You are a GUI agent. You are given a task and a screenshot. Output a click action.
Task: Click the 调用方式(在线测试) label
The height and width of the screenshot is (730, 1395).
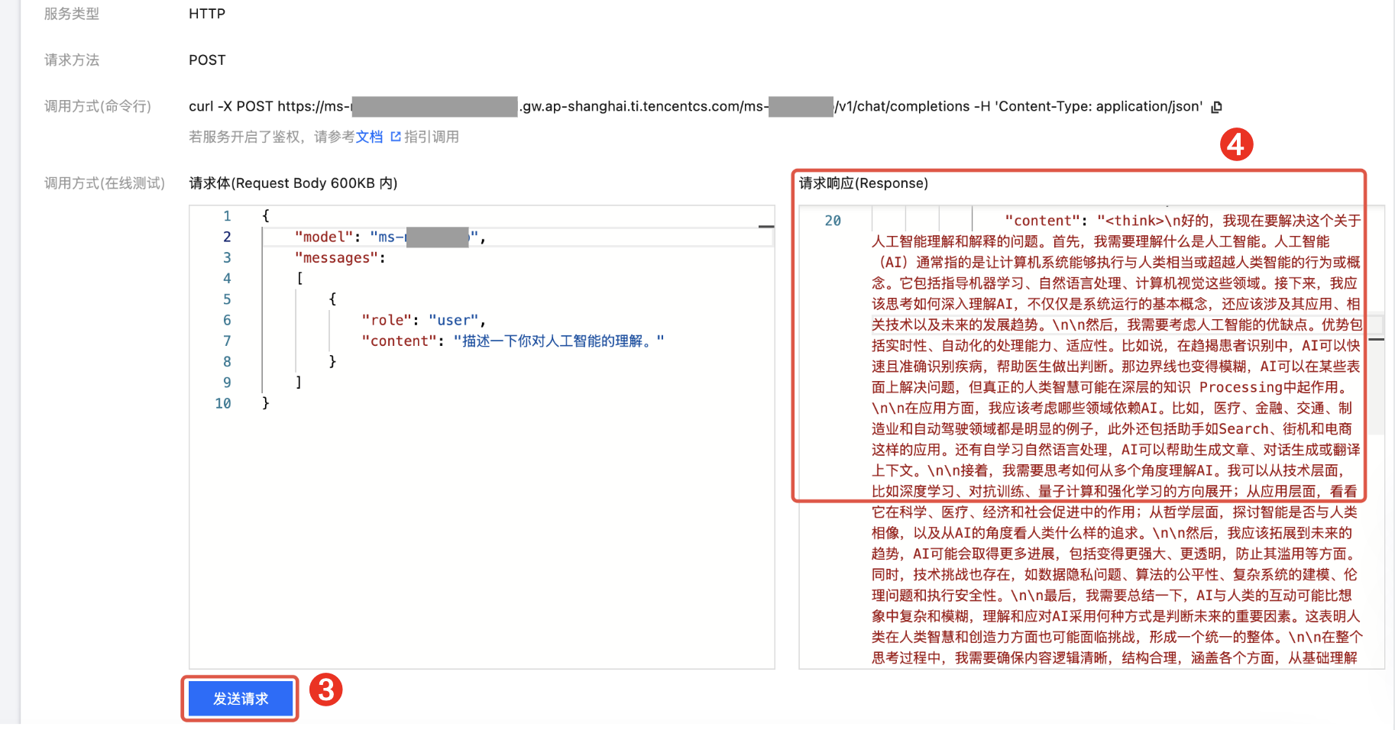[105, 183]
